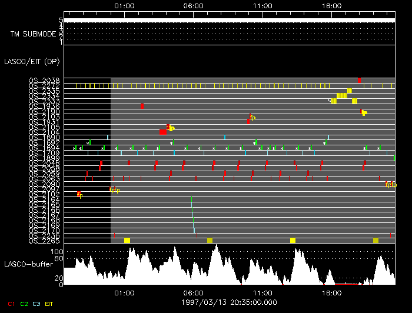
Task: Select the OS_1690 row label
Action: pyautogui.click(x=44, y=137)
